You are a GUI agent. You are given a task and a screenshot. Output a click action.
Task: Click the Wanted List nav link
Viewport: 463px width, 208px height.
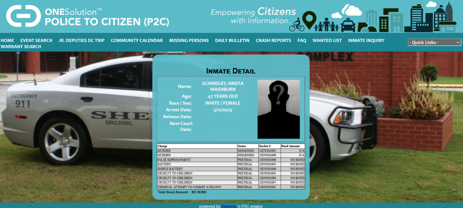click(x=327, y=41)
